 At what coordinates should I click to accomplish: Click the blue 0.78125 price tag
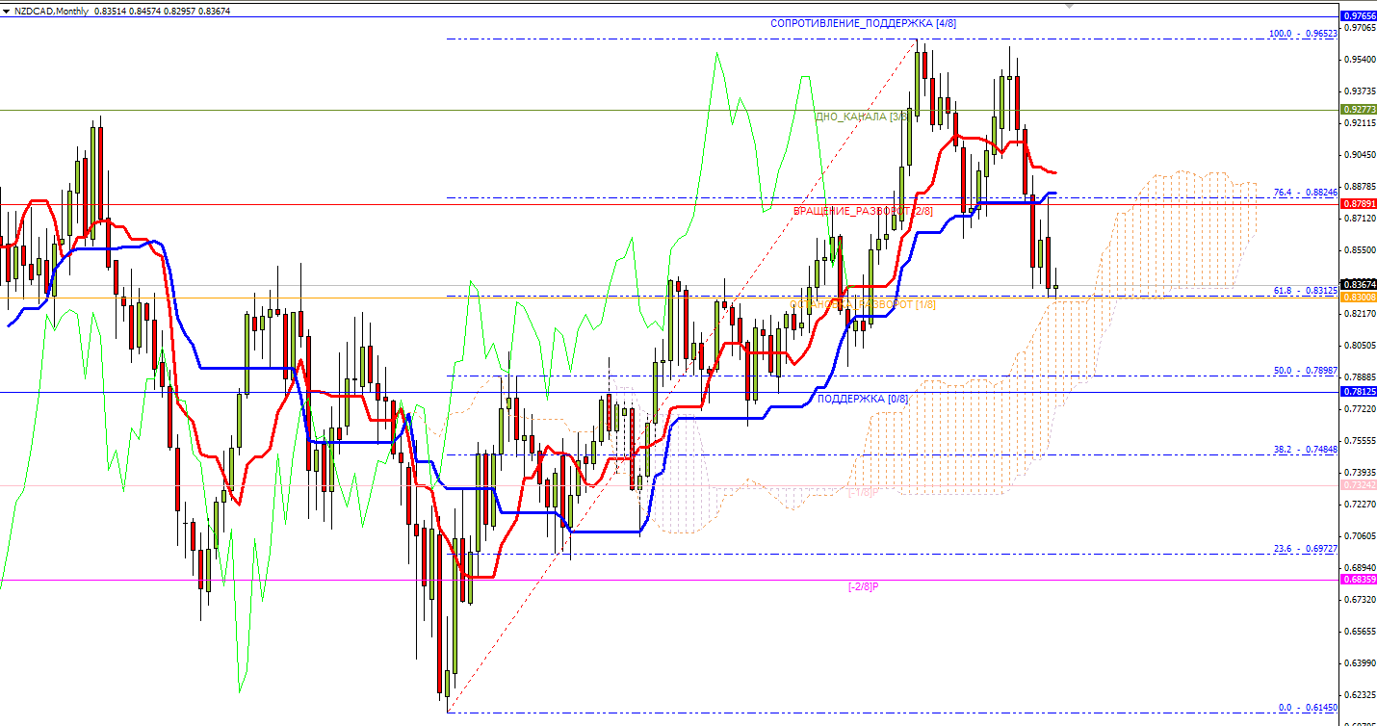click(x=1358, y=392)
